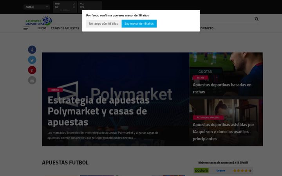Open the RMD vs JUV score card

coord(65,7)
